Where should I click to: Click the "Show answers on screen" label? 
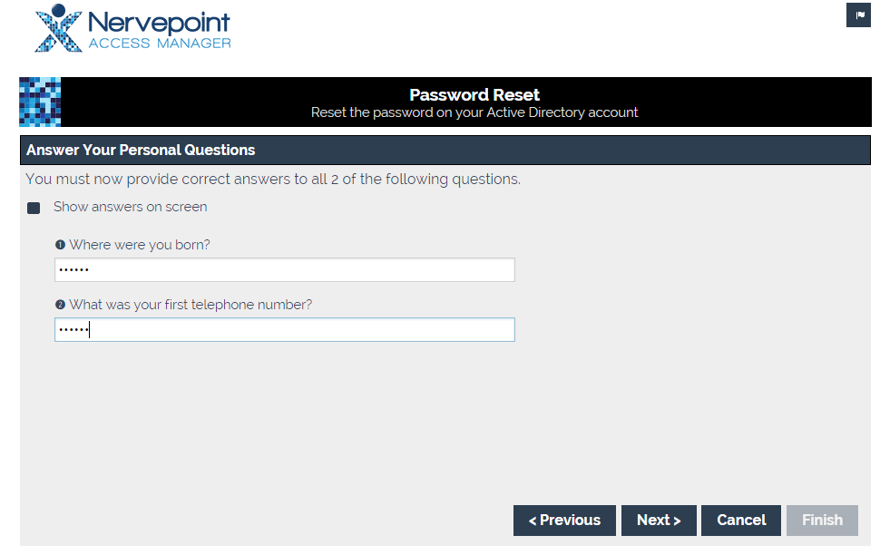point(130,207)
